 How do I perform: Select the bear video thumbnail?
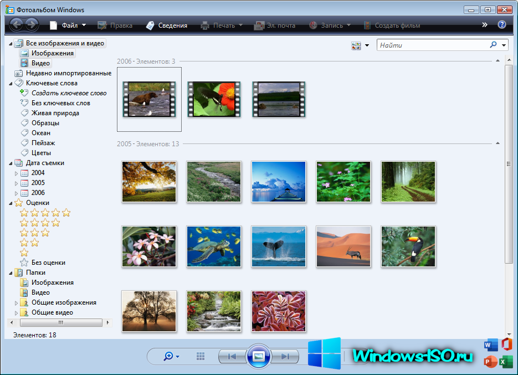coord(149,99)
